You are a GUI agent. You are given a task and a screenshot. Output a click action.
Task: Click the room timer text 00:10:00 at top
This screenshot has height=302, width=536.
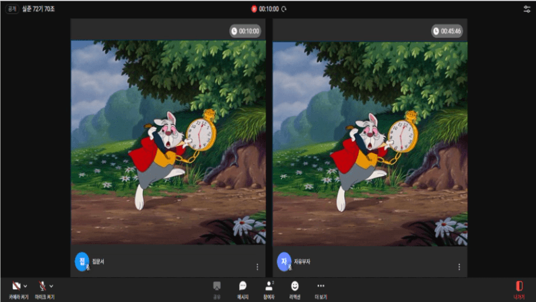269,9
